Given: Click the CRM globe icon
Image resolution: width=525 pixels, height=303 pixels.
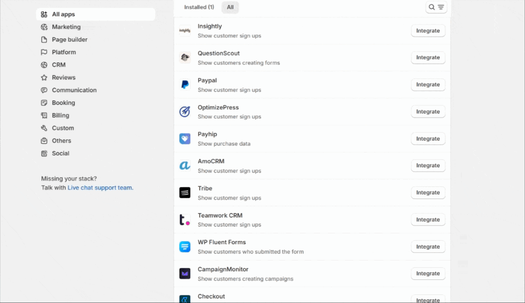Looking at the screenshot, I should click(44, 65).
